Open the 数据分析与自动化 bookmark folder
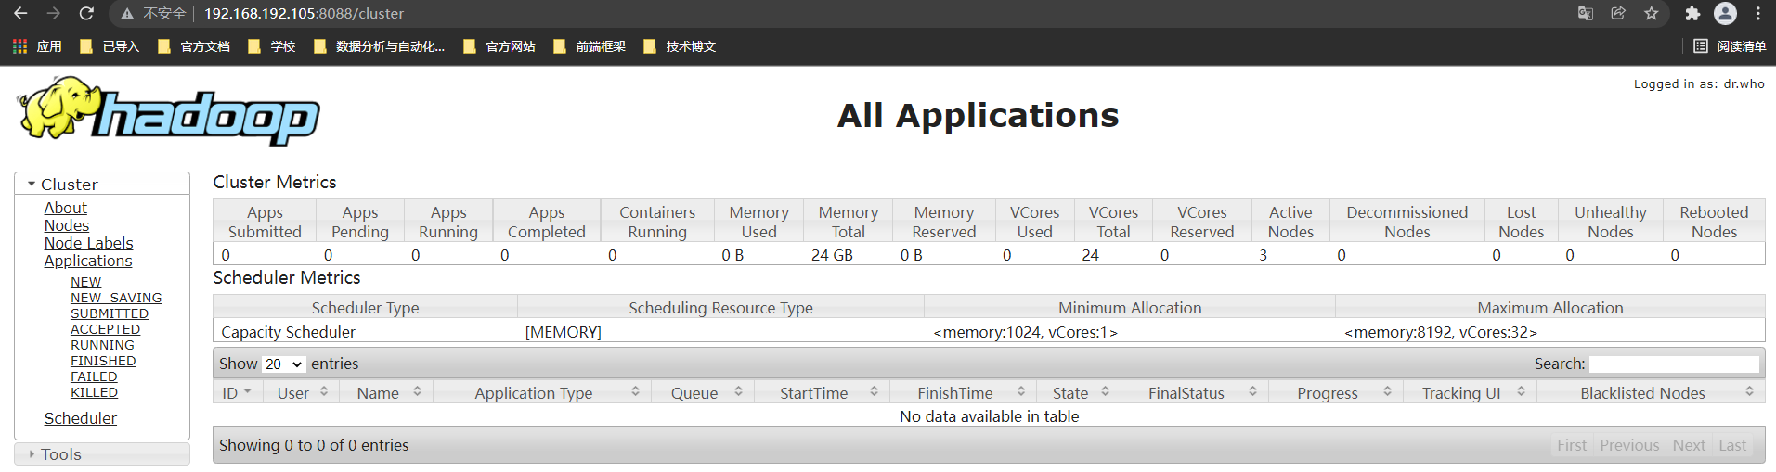 tap(379, 46)
